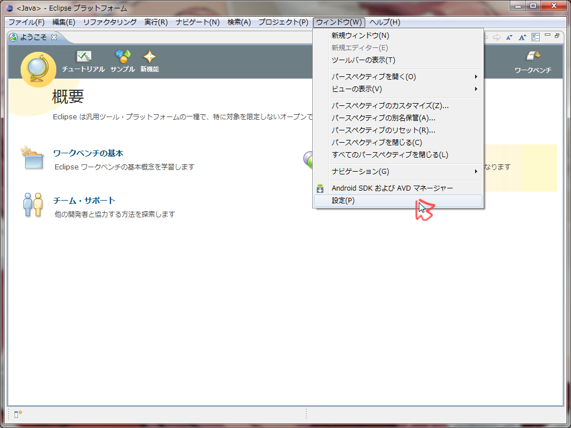Click the folder icon next to ワークベンチの基本

pos(32,158)
